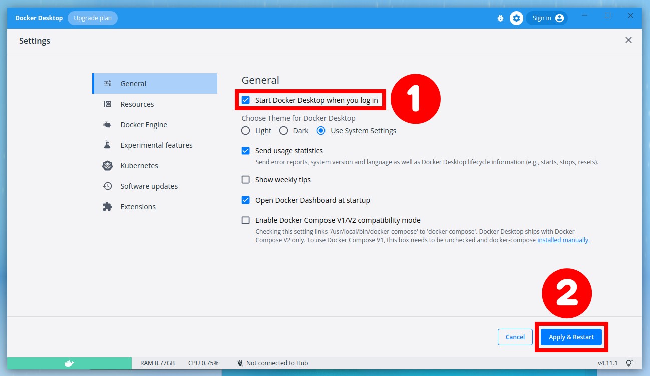Image resolution: width=650 pixels, height=376 pixels.
Task: Open the installed manually link
Action: (x=563, y=240)
